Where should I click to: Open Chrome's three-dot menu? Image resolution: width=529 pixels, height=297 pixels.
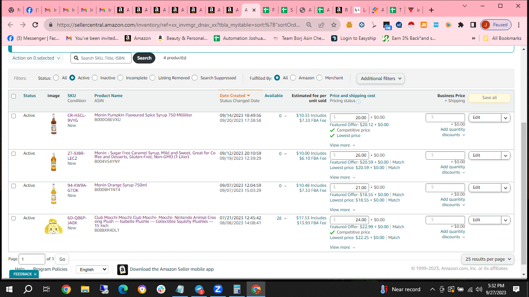tap(519, 25)
